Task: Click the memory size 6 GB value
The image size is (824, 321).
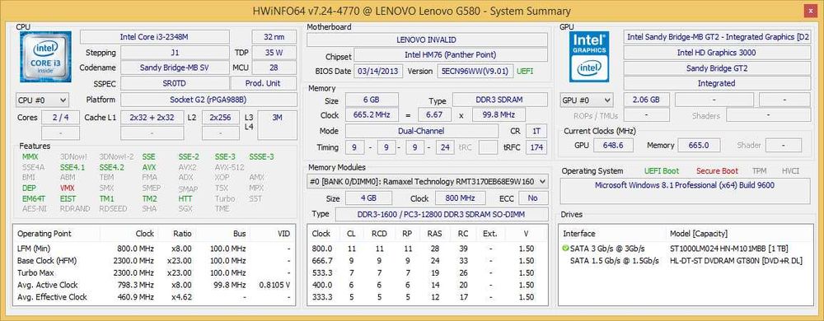Action: tap(372, 100)
